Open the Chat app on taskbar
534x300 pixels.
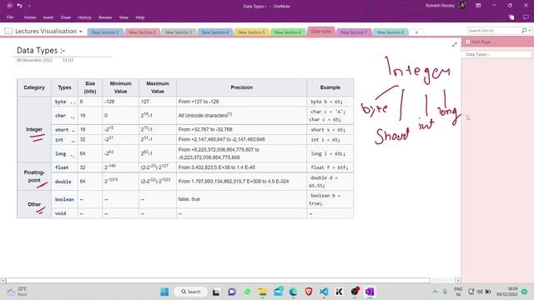[x=232, y=292]
